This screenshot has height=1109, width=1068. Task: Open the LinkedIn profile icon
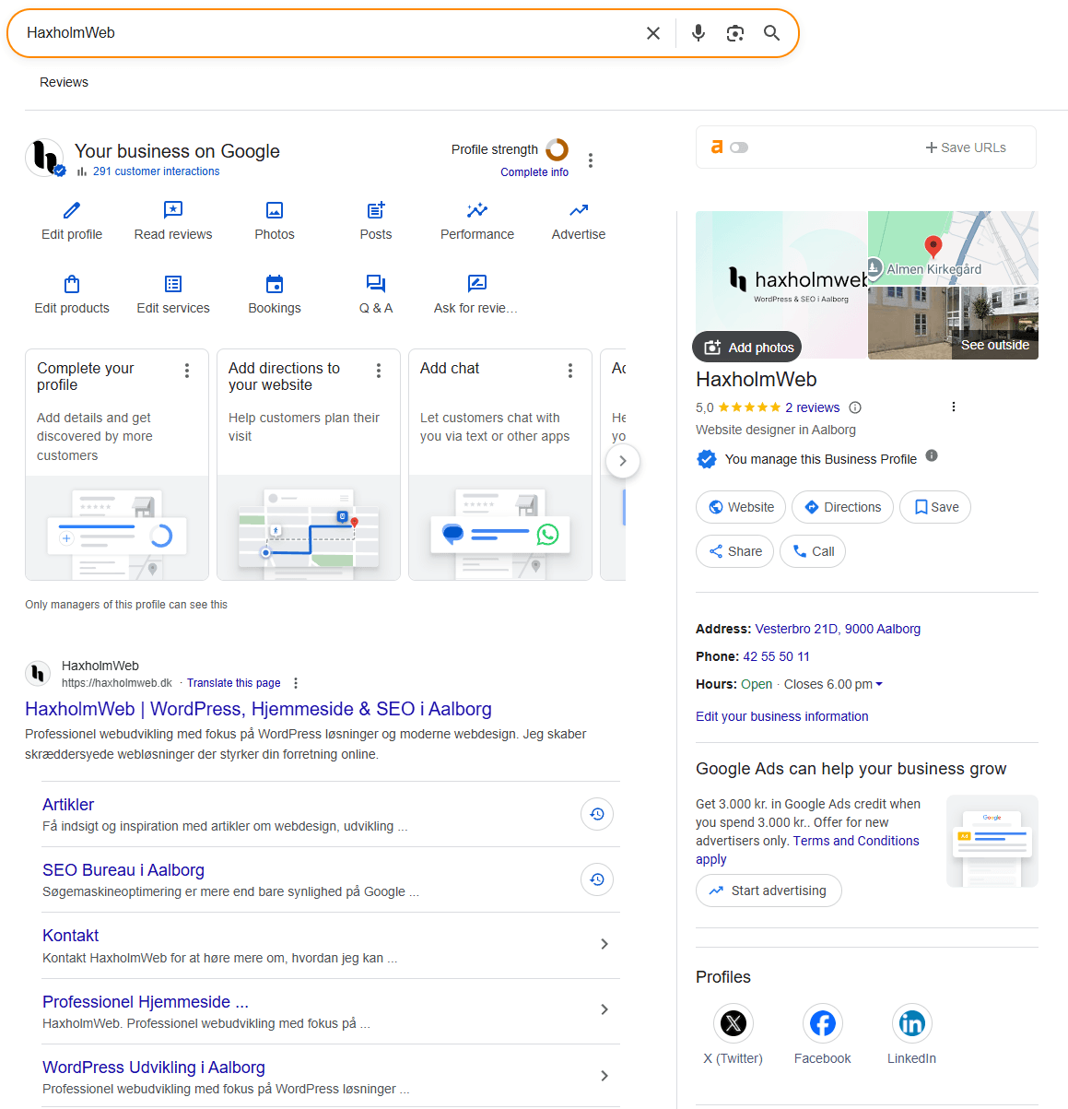911,1022
